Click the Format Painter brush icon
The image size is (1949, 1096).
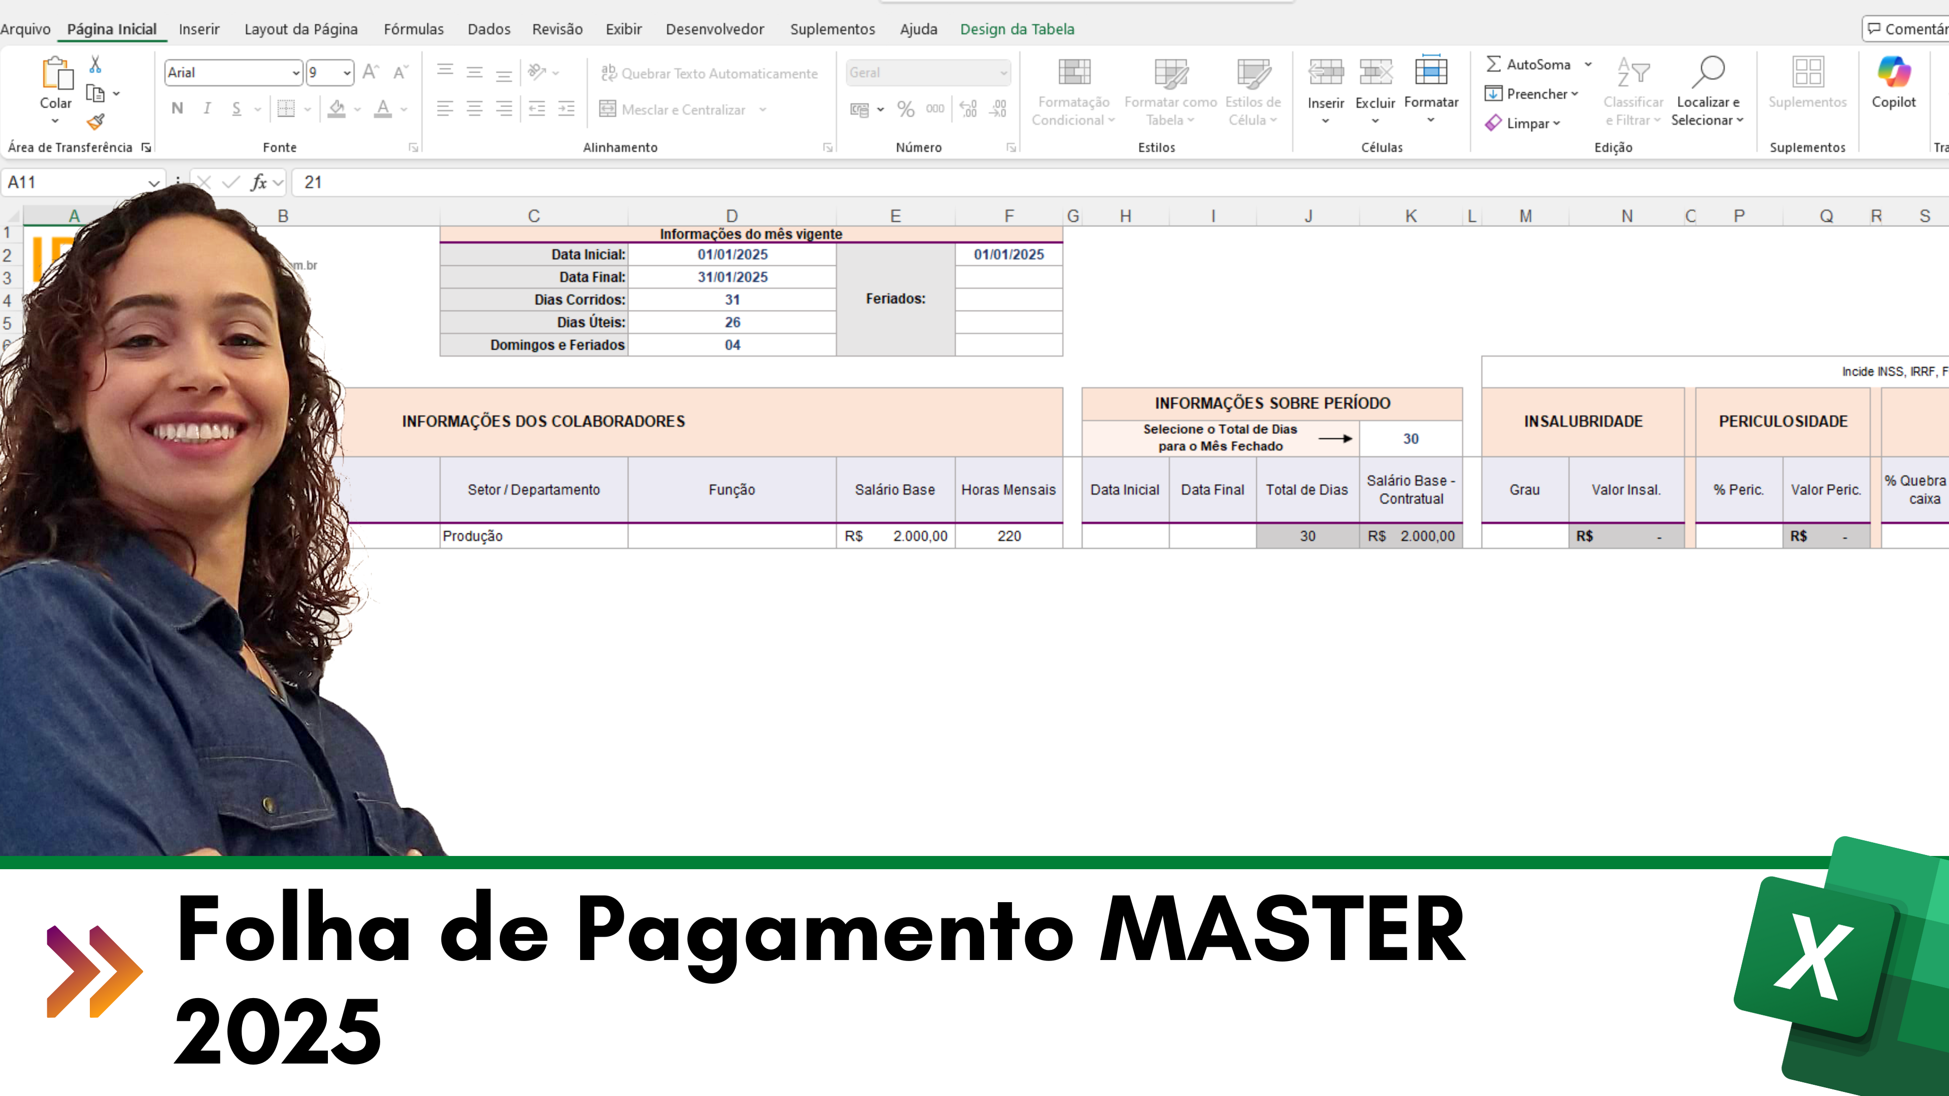point(95,121)
